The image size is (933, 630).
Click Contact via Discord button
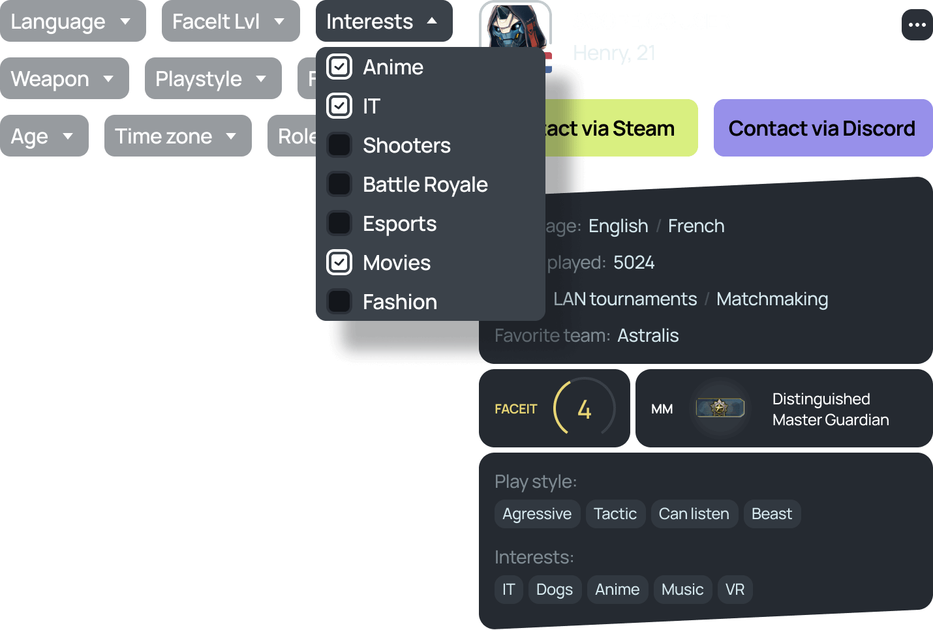click(823, 128)
